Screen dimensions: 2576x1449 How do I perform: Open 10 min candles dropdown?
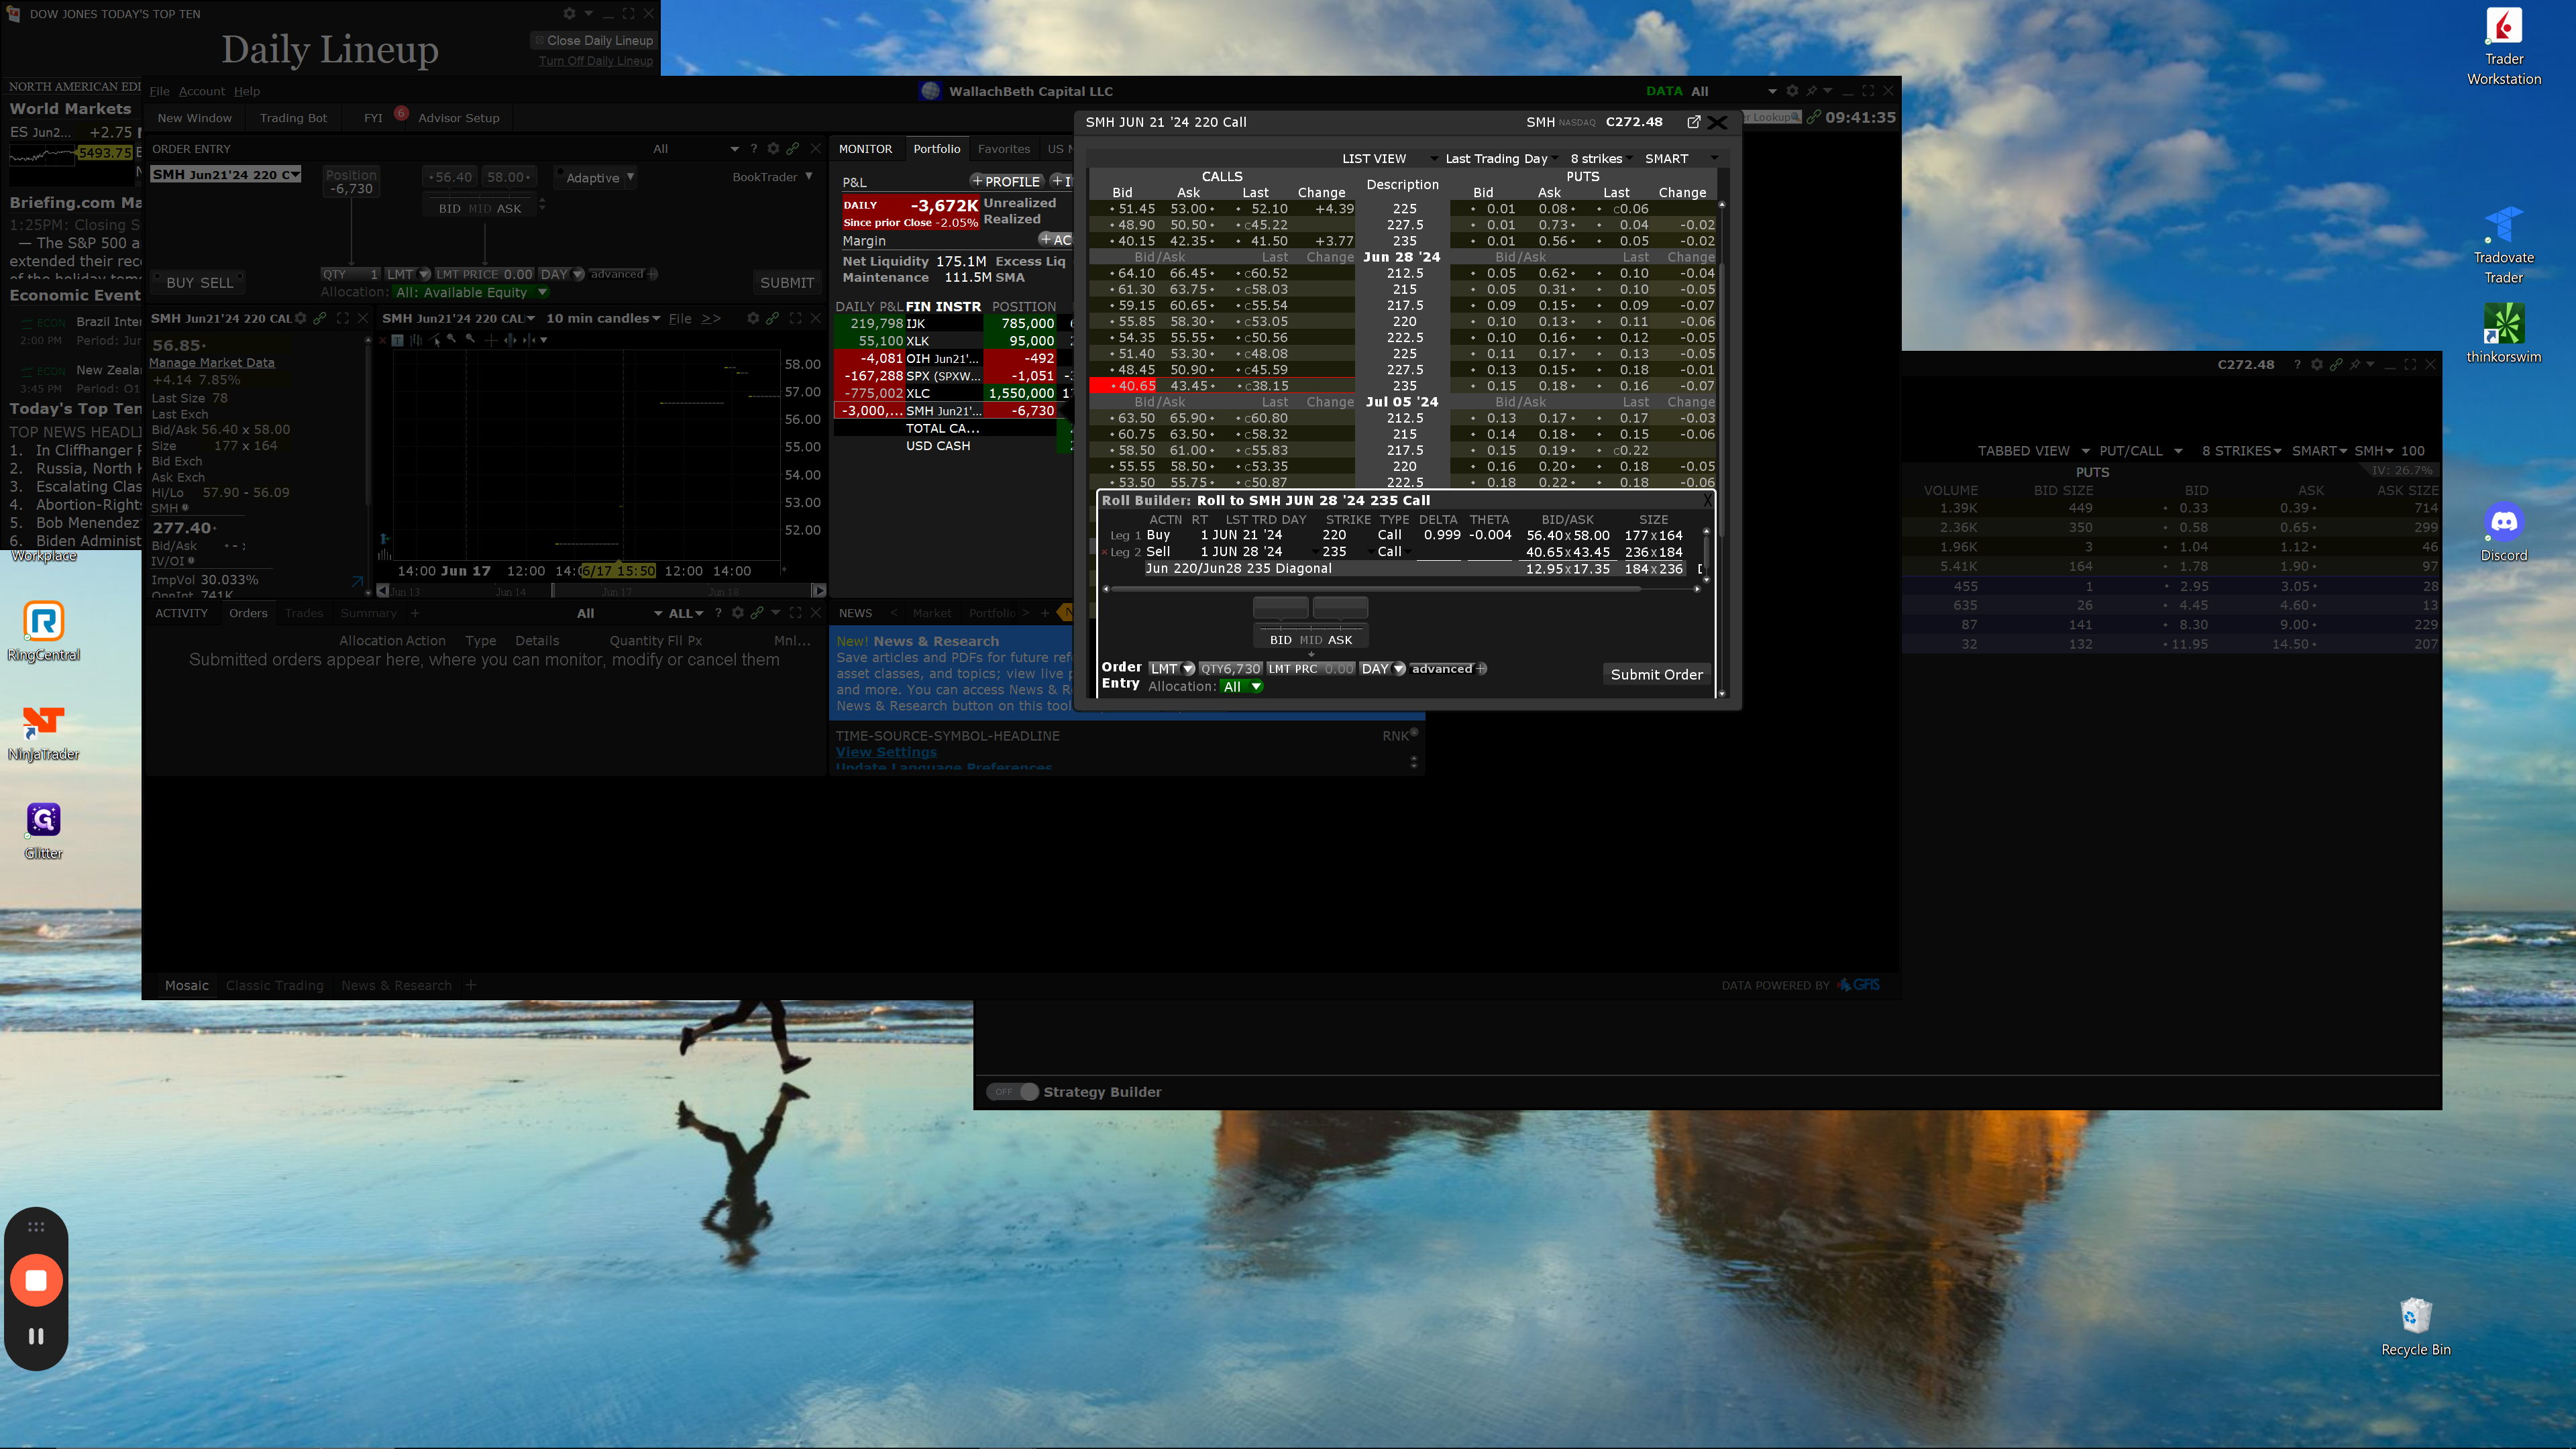[x=603, y=318]
